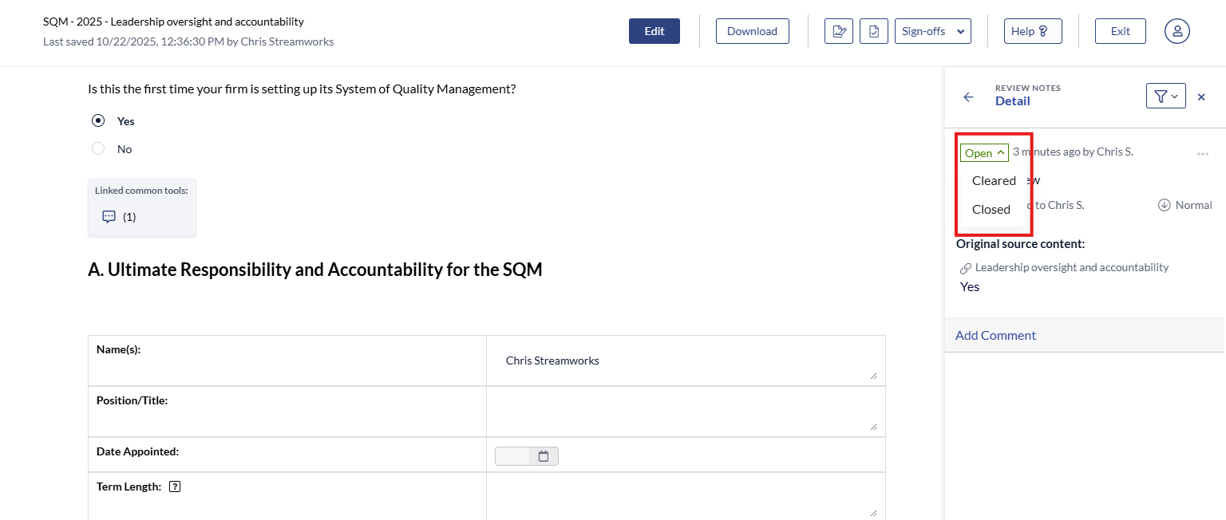Click the Add Comment link
The image size is (1226, 520).
coord(995,336)
